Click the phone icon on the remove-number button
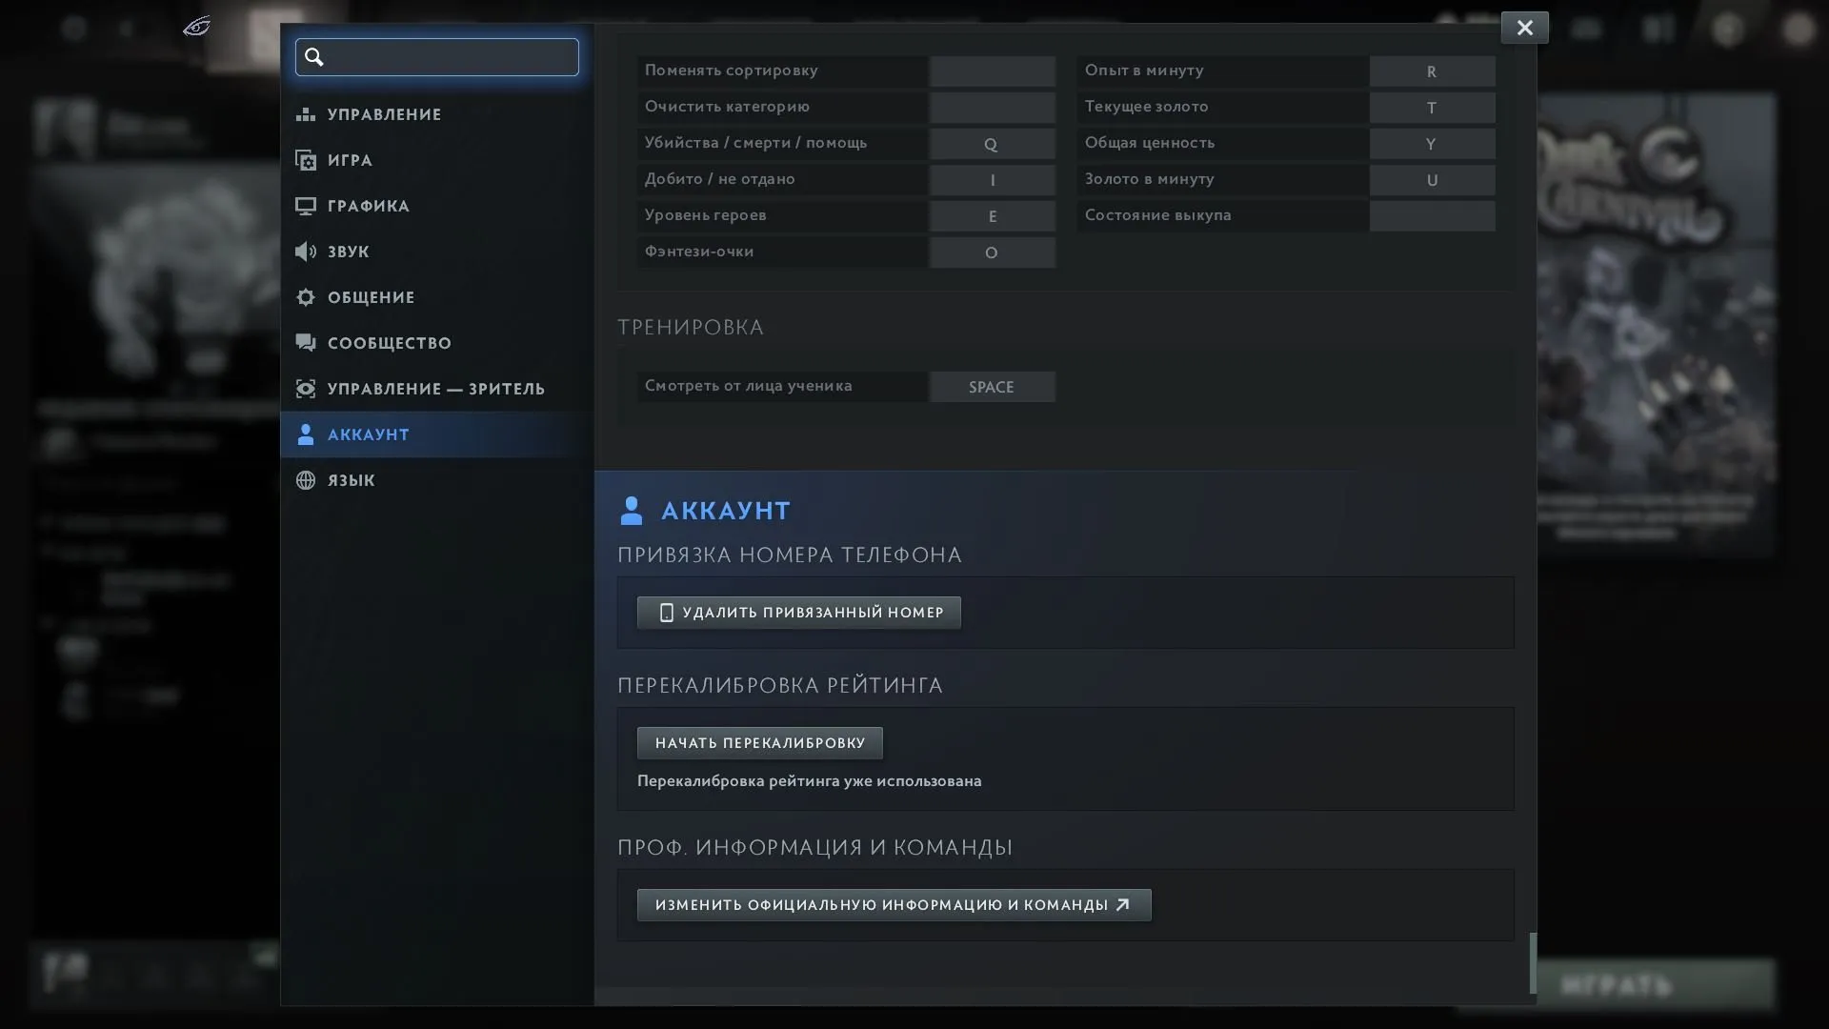This screenshot has height=1029, width=1829. 667,613
